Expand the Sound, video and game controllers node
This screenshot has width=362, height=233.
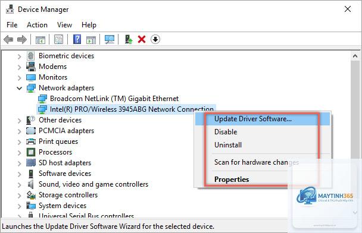pyautogui.click(x=20, y=185)
